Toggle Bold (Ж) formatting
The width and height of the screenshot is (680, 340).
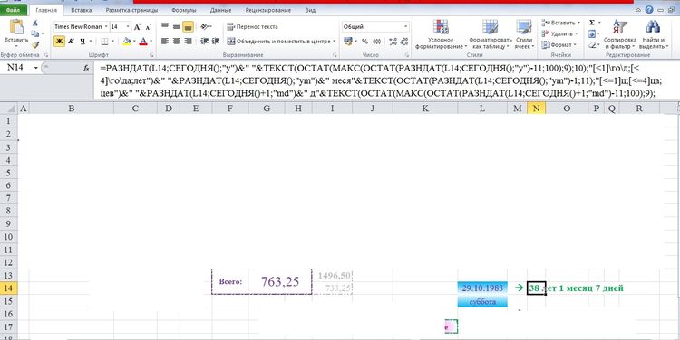coord(60,42)
